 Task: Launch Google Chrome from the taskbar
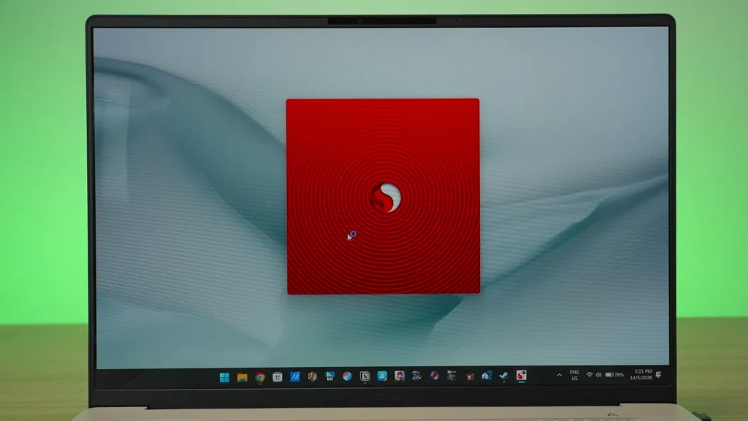pyautogui.click(x=260, y=377)
